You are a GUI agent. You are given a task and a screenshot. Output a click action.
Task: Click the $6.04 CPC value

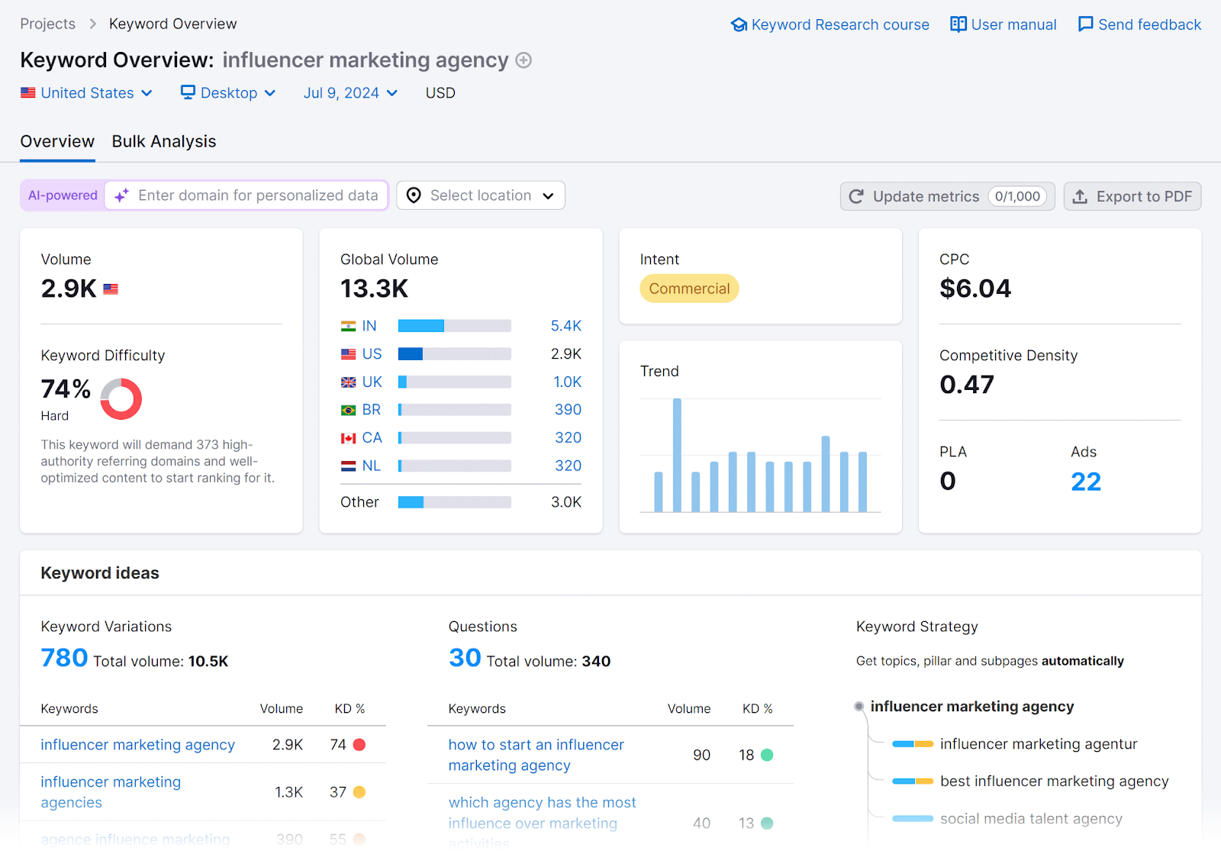pyautogui.click(x=975, y=288)
